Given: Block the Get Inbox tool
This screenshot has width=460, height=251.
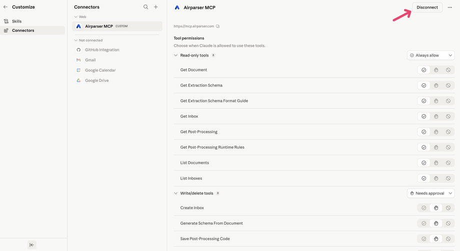Looking at the screenshot, I should [448, 117].
